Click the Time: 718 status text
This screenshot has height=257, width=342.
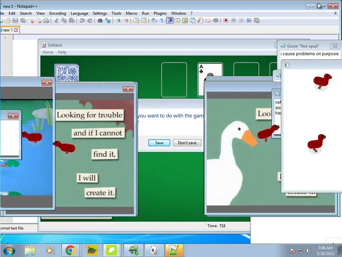pos(216,226)
